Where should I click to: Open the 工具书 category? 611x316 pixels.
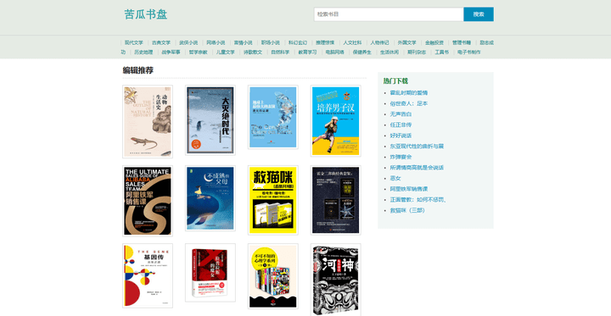pos(441,53)
